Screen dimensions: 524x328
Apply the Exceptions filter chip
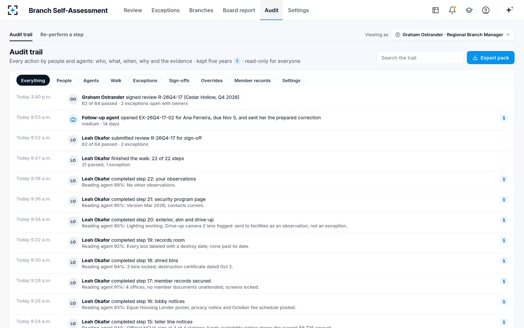click(145, 81)
